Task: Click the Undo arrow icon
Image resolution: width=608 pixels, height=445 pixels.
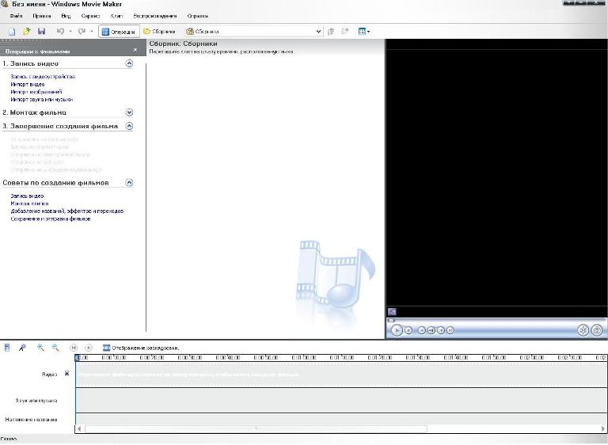Action: 60,31
